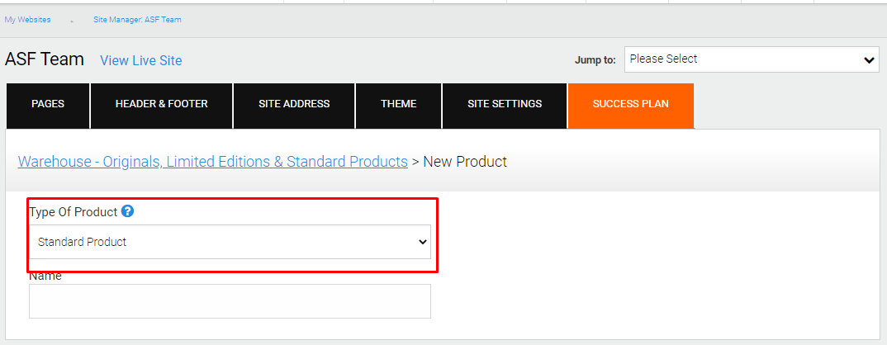Switch to the PAGES tab
Image resolution: width=887 pixels, height=345 pixels.
48,106
